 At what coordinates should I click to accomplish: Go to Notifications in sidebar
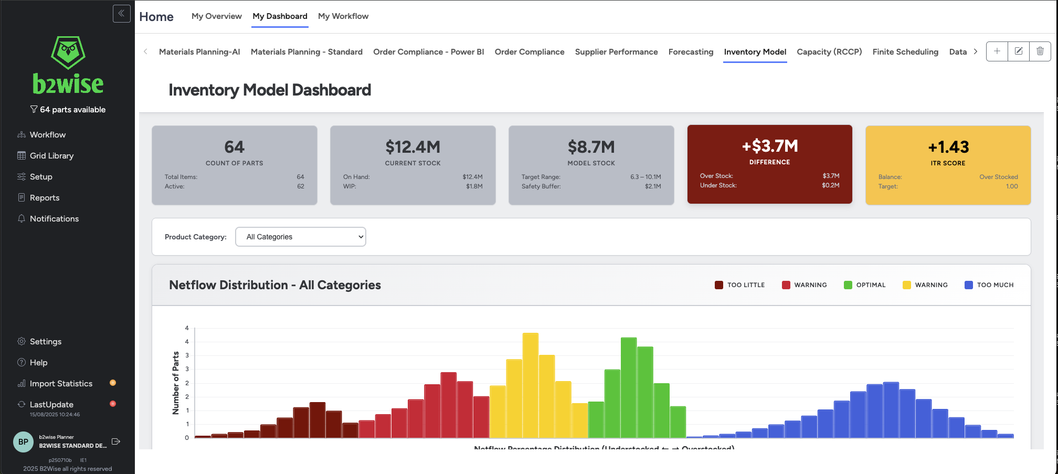tap(54, 219)
